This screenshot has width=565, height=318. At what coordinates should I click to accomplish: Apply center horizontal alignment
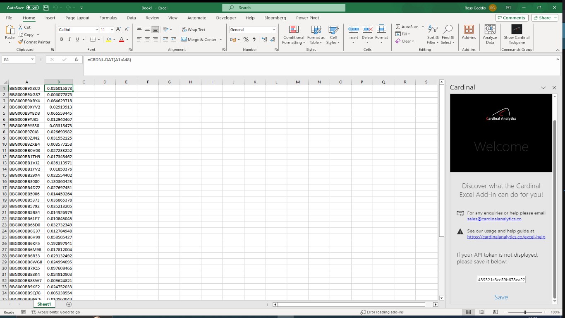click(147, 39)
